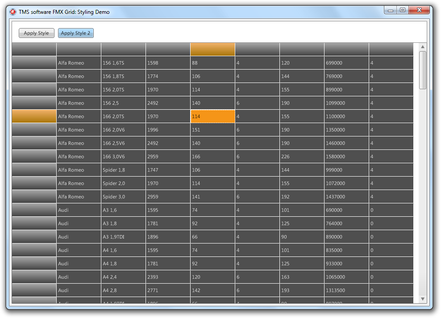Click the grid scrollbar down arrow
The image size is (441, 318).
pos(422,299)
